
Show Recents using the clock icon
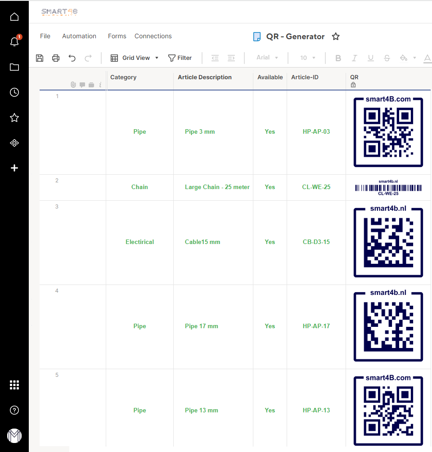(x=14, y=92)
